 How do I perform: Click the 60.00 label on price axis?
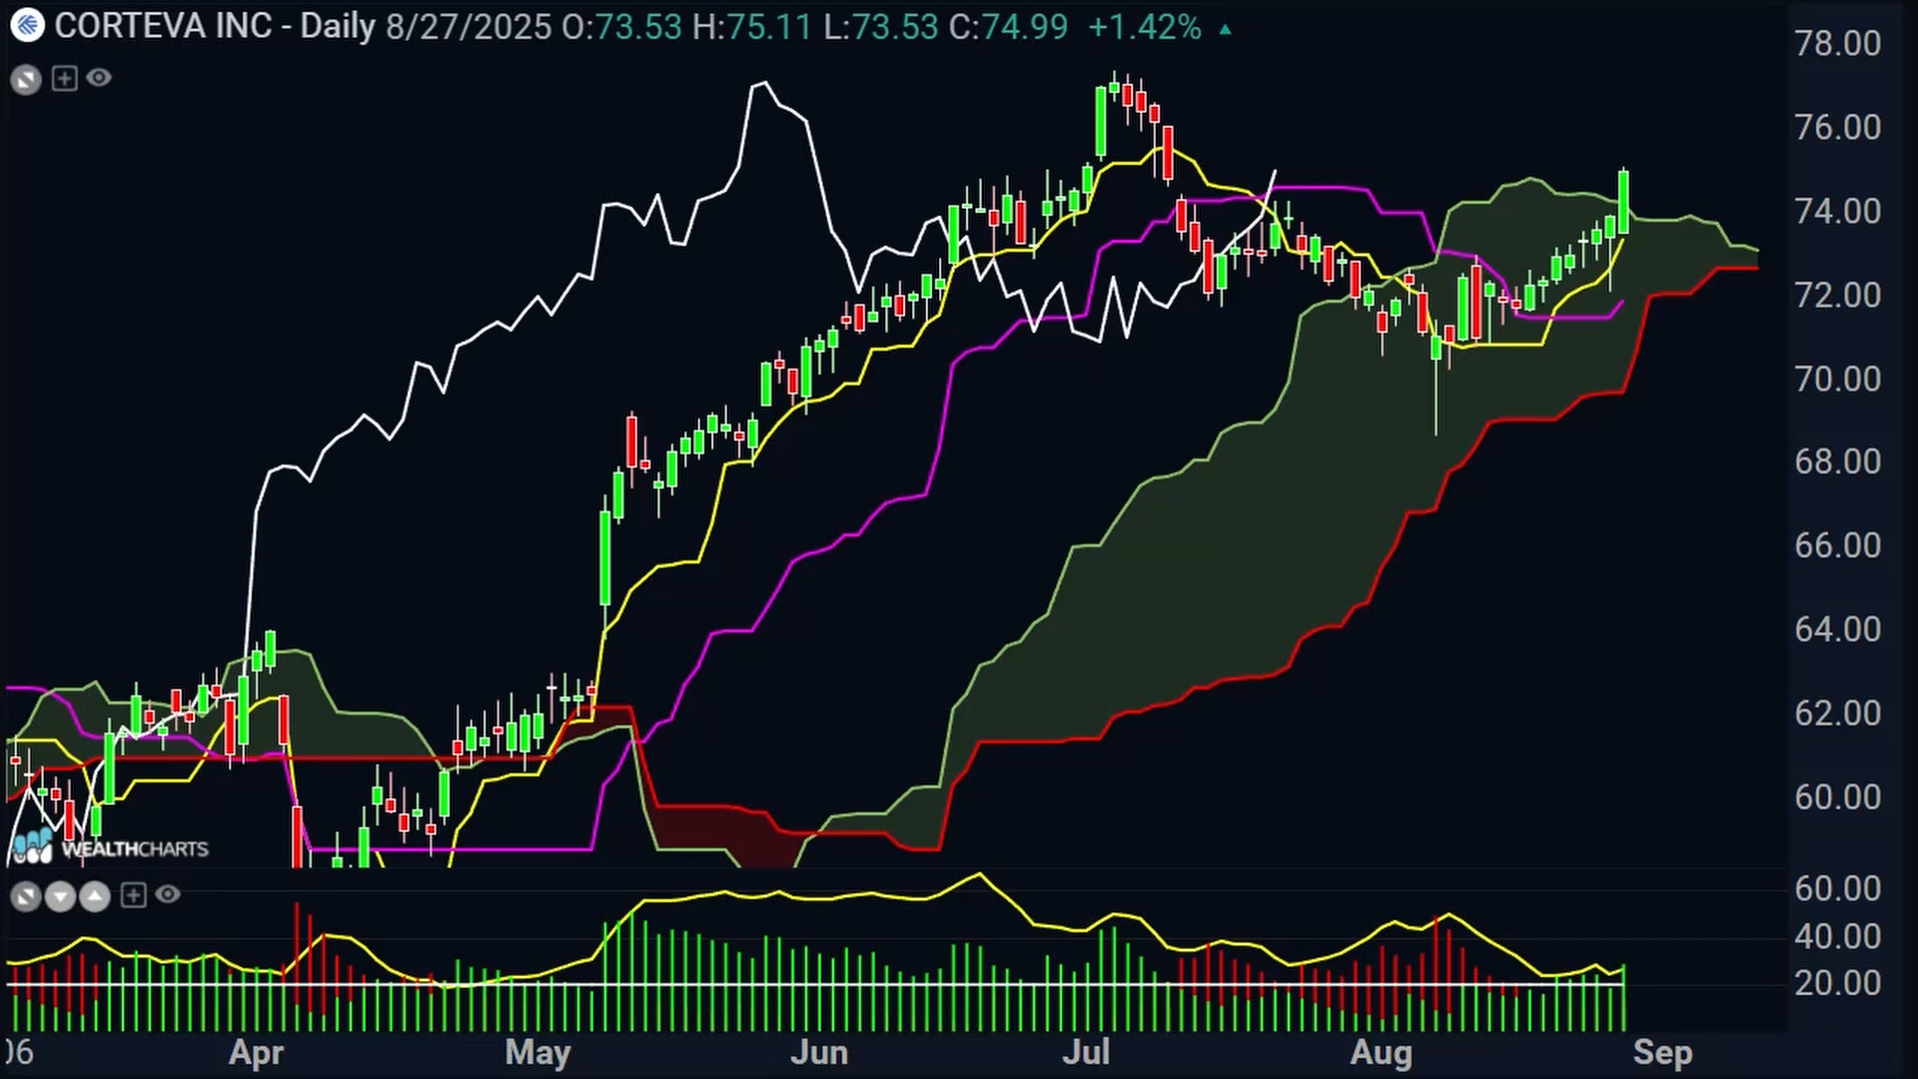(1837, 796)
